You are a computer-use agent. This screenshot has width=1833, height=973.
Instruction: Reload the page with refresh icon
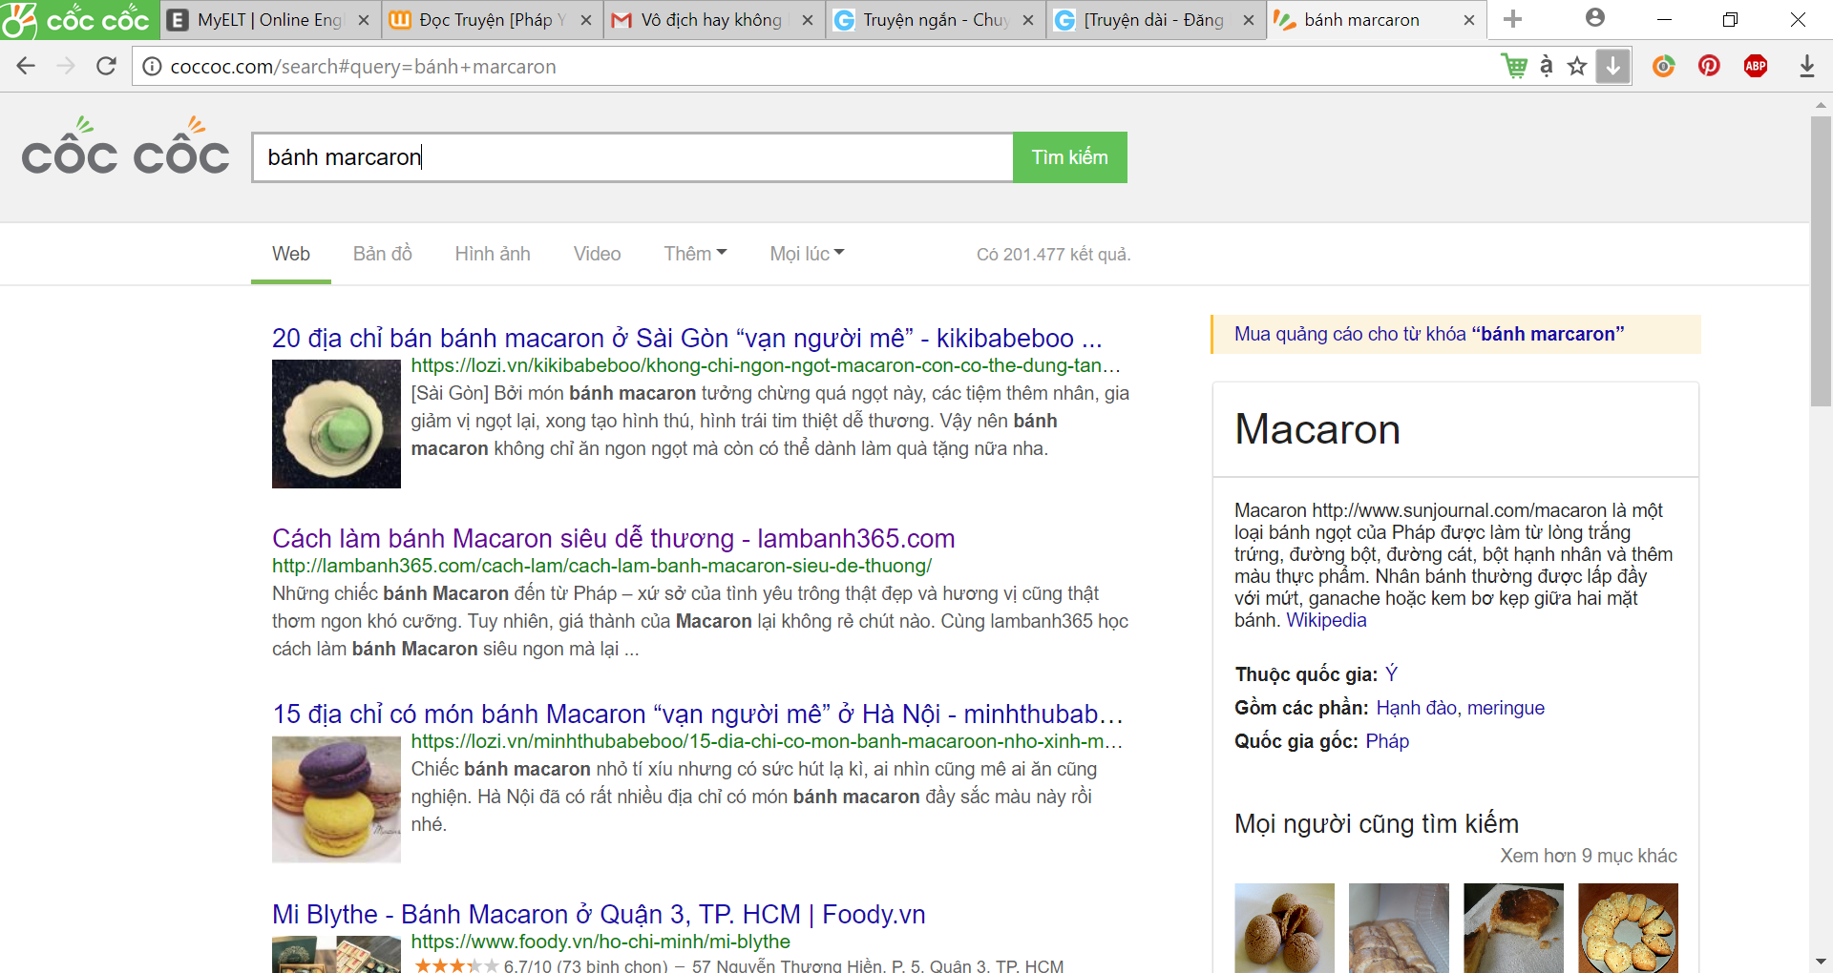pos(106,66)
